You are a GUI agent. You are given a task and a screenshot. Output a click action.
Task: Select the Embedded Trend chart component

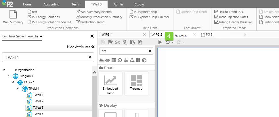tap(110, 83)
